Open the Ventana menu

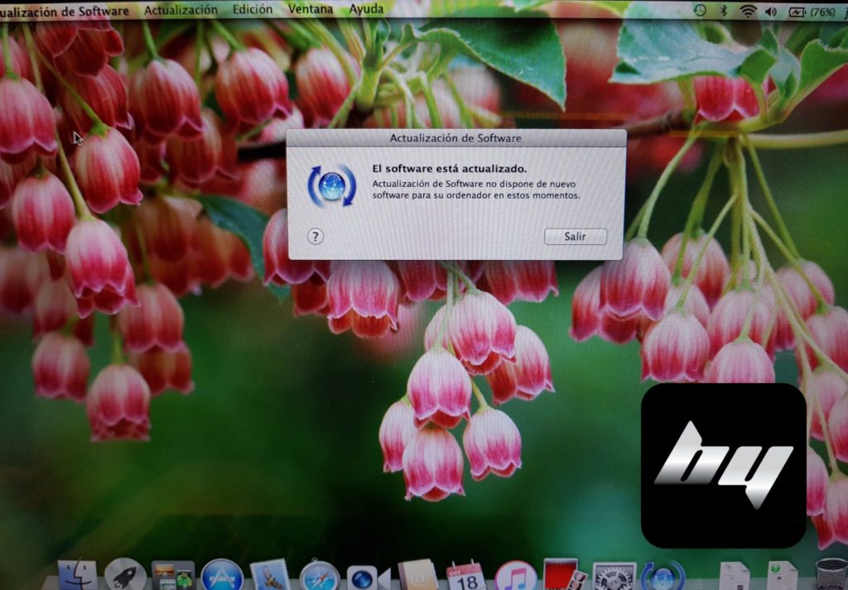(311, 10)
